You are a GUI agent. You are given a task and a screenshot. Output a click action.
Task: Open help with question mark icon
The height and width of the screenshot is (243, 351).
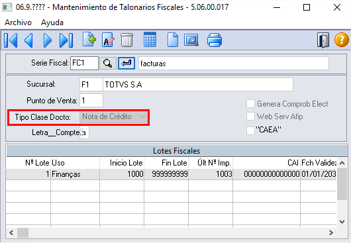(341, 40)
